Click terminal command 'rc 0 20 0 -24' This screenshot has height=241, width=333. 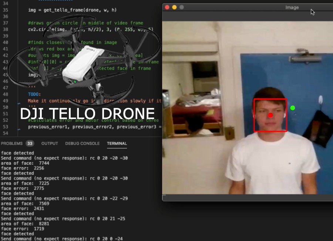(x=106, y=239)
